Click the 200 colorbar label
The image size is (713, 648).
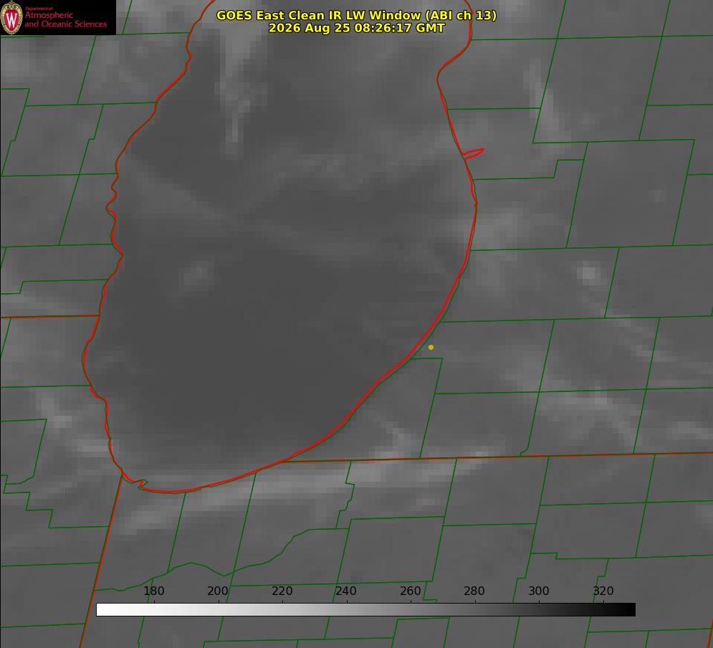click(218, 591)
